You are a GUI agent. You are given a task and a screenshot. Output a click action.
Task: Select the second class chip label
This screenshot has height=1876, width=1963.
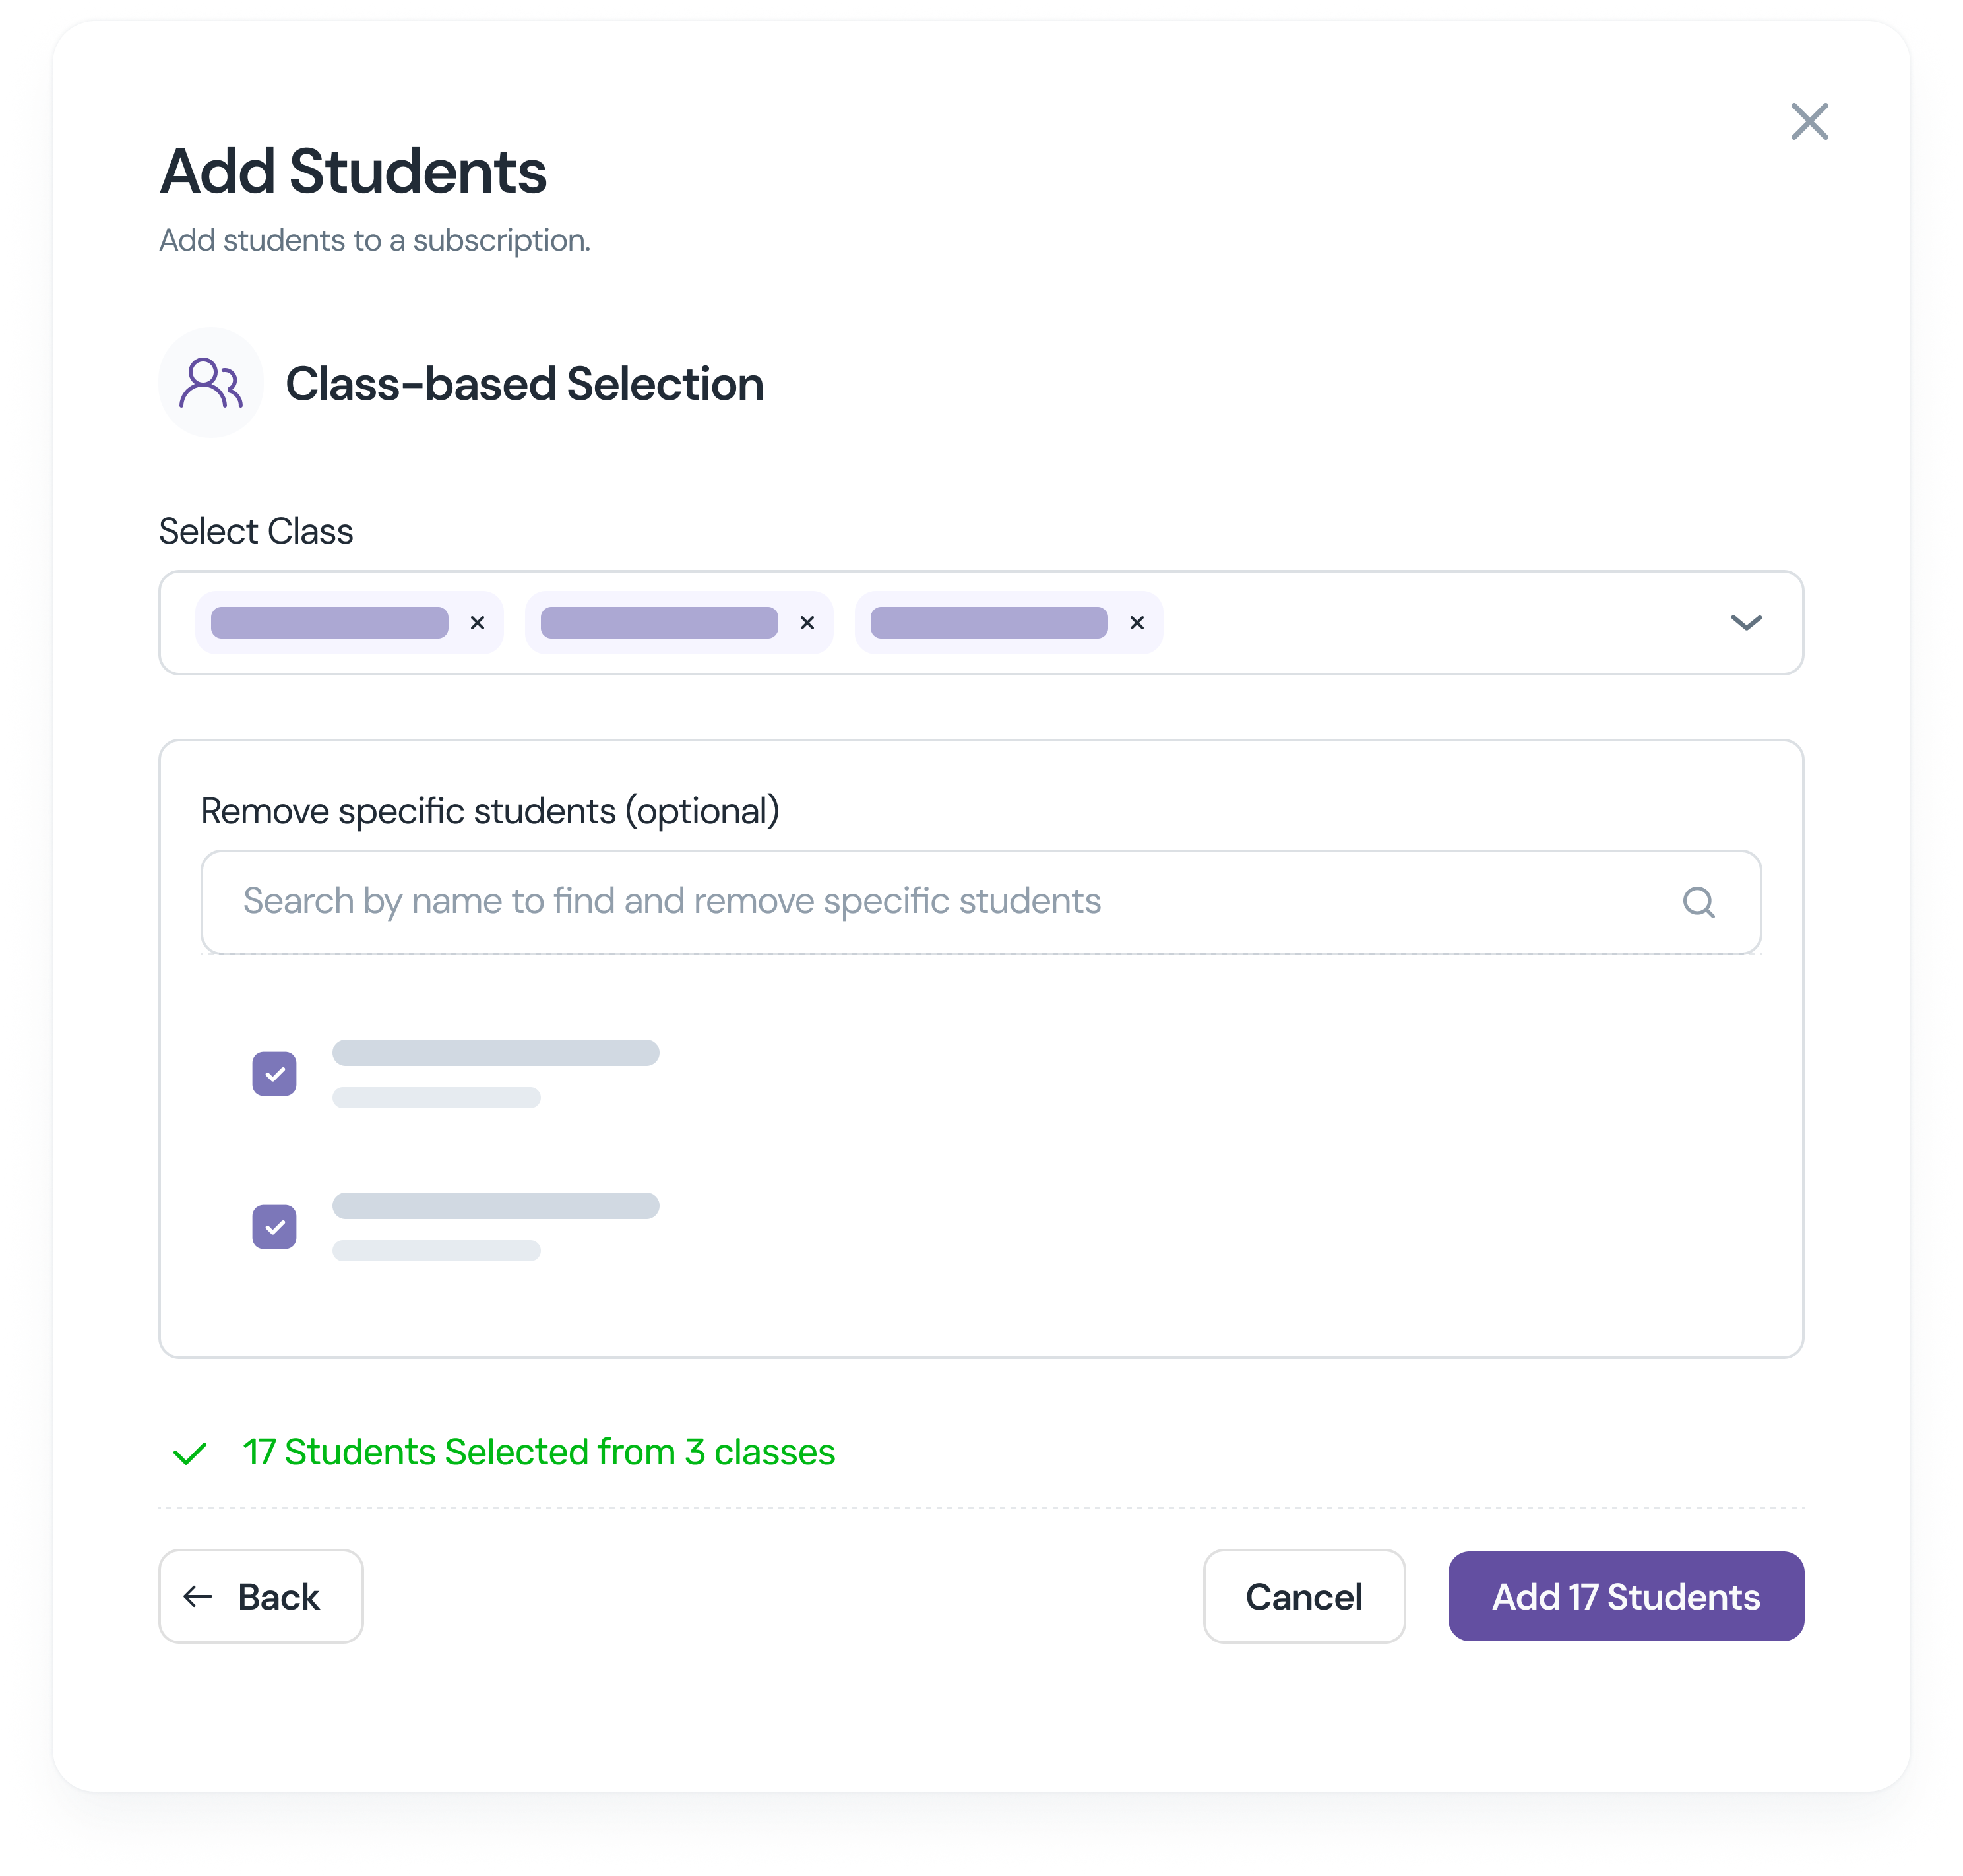(659, 623)
